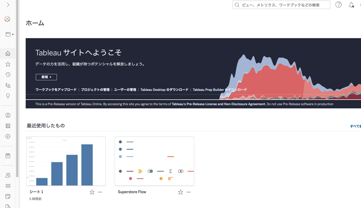Open Recents clock icon in sidebar
The width and height of the screenshot is (361, 208).
(8, 75)
